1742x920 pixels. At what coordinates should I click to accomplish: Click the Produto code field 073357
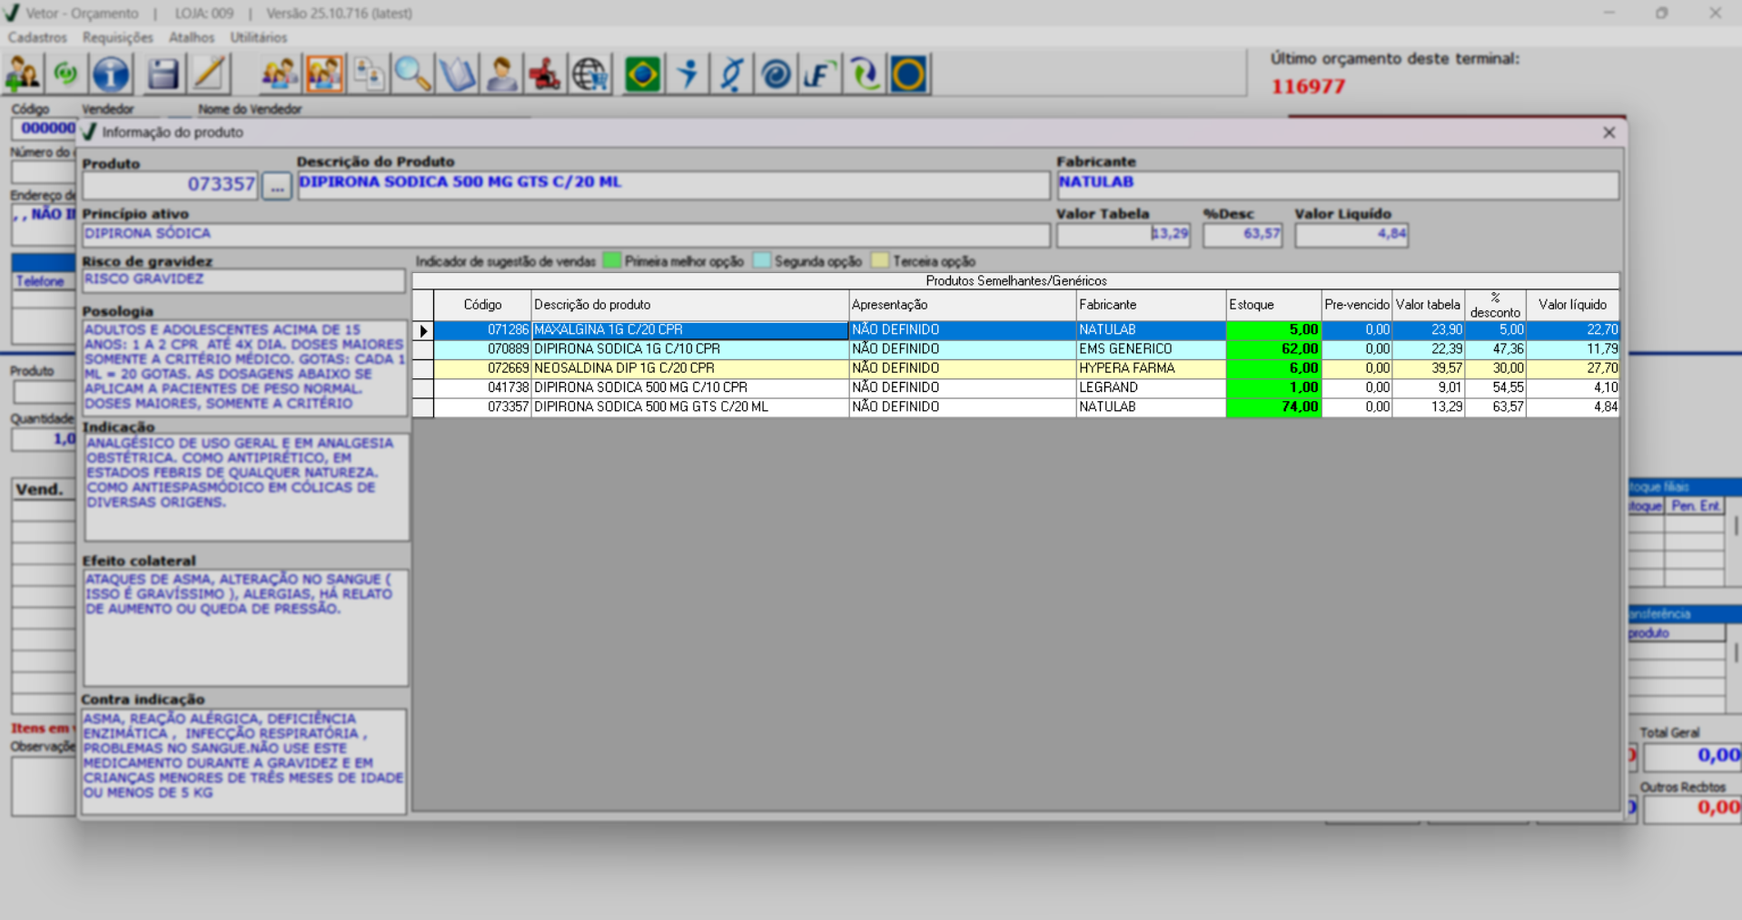(x=170, y=185)
